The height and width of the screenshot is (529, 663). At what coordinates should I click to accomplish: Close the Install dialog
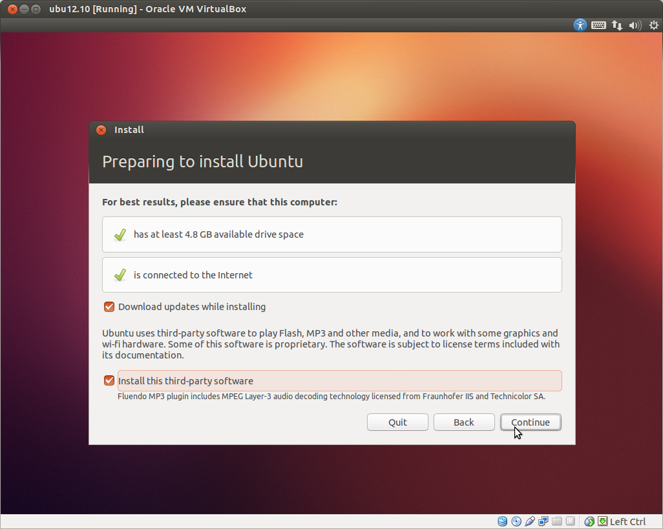tap(101, 130)
